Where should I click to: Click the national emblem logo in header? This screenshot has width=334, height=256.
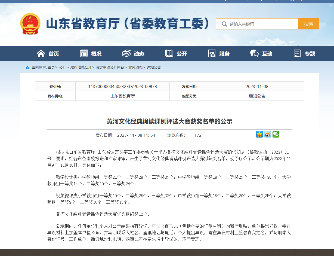[x=30, y=24]
